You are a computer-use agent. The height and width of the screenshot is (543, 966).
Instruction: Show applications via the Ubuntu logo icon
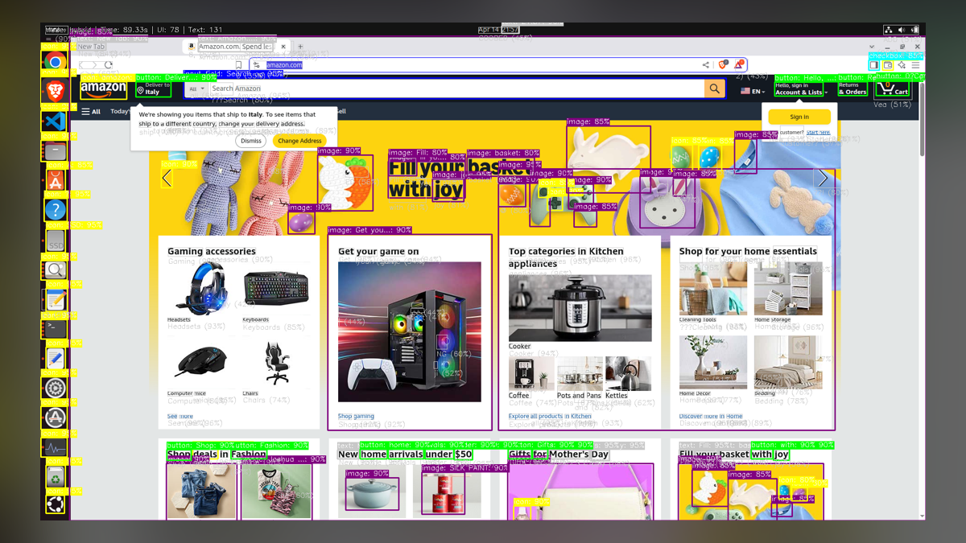[x=55, y=504]
